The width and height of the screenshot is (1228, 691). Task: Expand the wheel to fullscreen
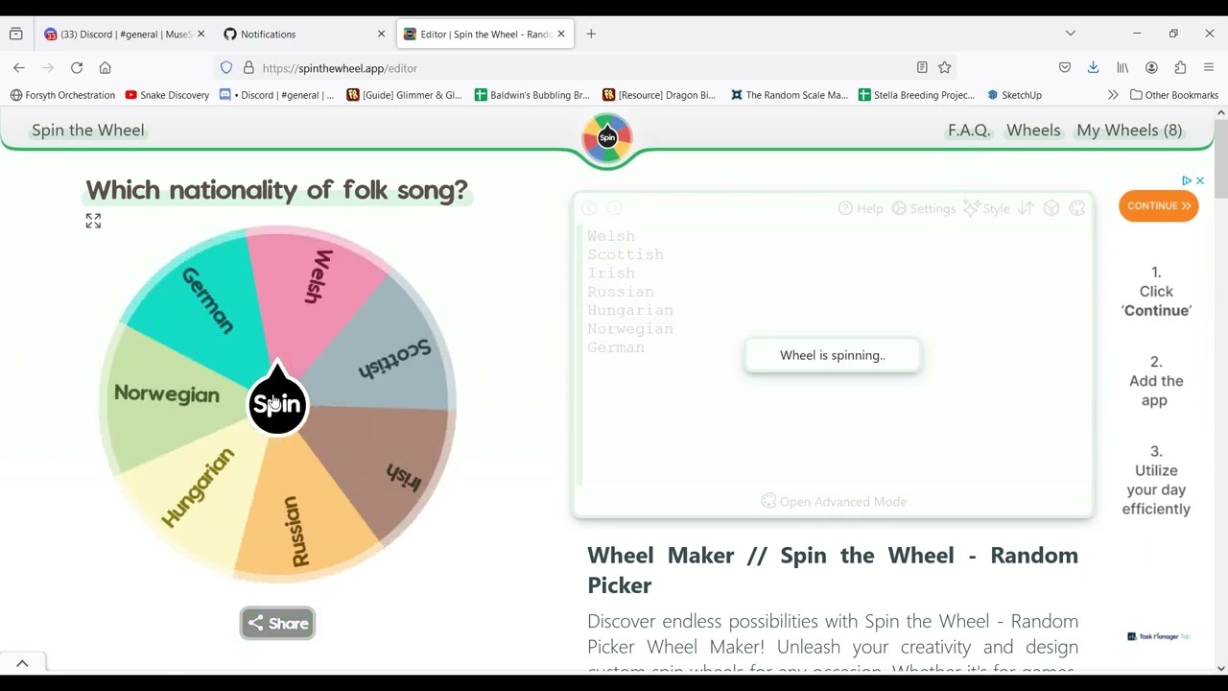(x=93, y=221)
